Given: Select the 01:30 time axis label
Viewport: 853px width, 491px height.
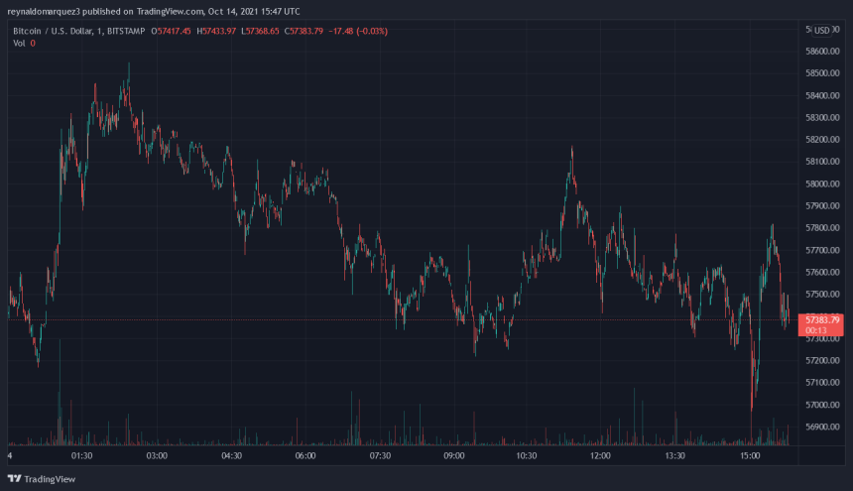Looking at the screenshot, I should click(82, 456).
